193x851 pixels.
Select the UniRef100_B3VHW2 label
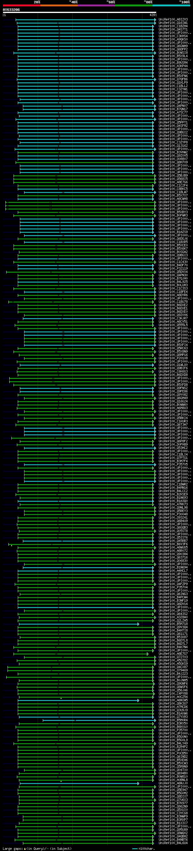click(173, 152)
